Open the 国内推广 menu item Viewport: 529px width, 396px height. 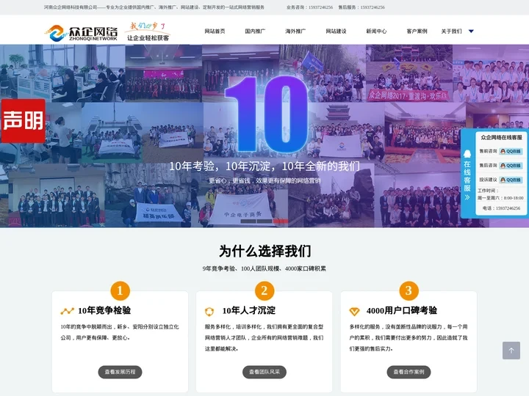tap(255, 32)
